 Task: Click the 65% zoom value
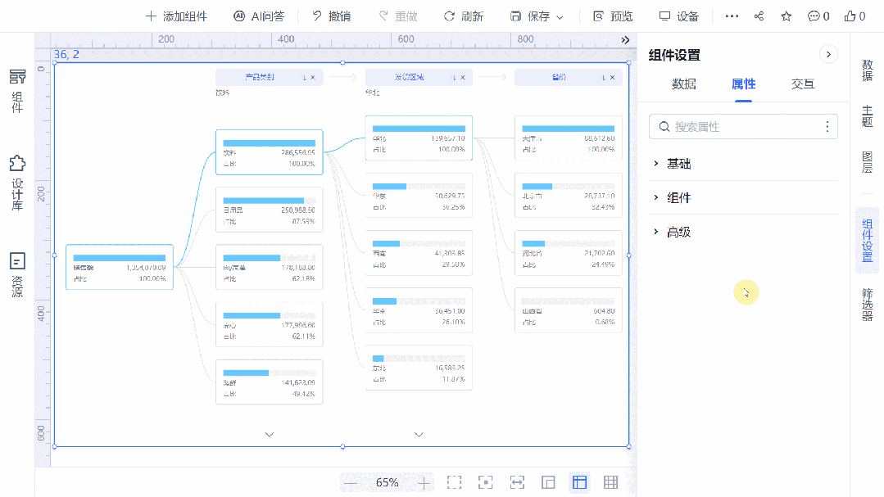tap(387, 482)
